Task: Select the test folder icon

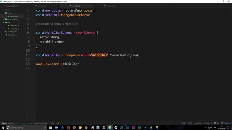Action: click(x=6, y=22)
